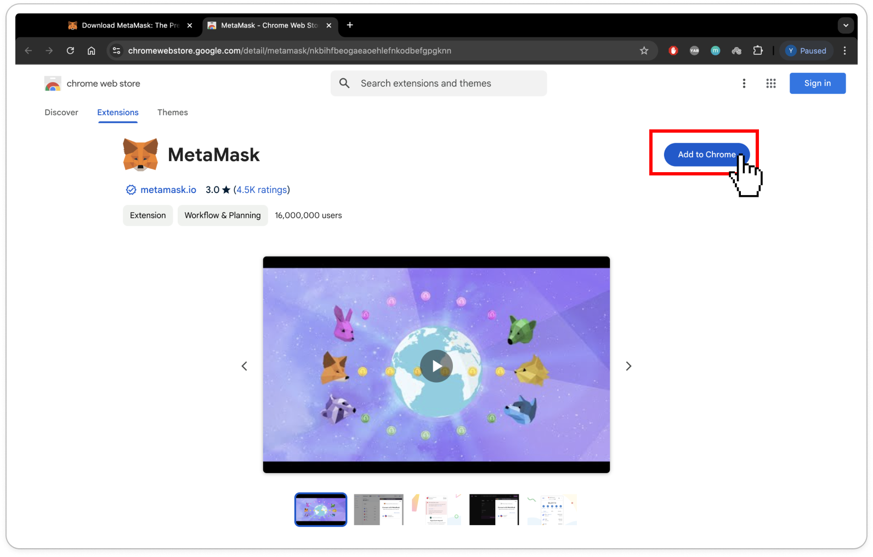Screen dimensions: 873x557
Task: Click the browser forward arrow
Action: coord(49,51)
